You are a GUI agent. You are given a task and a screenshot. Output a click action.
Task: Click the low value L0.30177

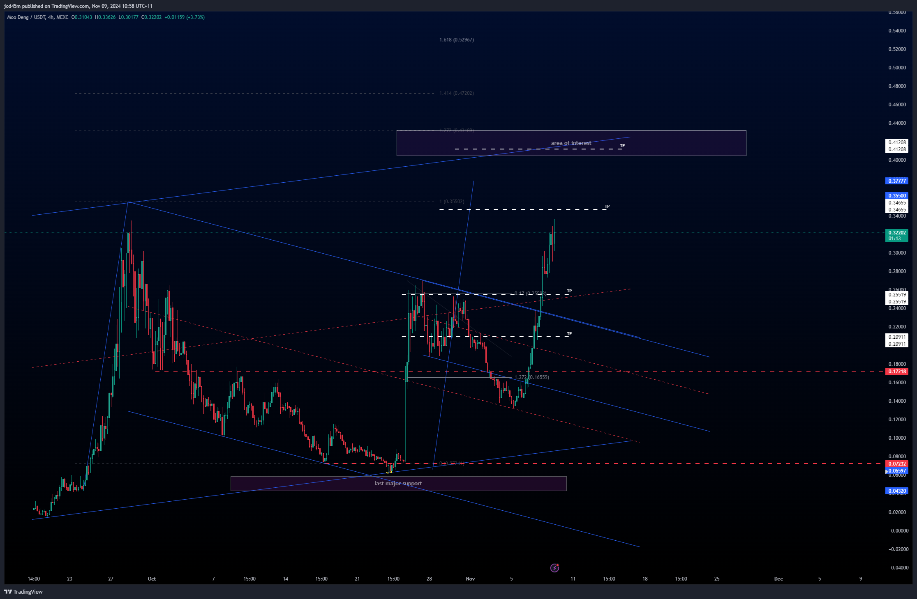point(128,17)
